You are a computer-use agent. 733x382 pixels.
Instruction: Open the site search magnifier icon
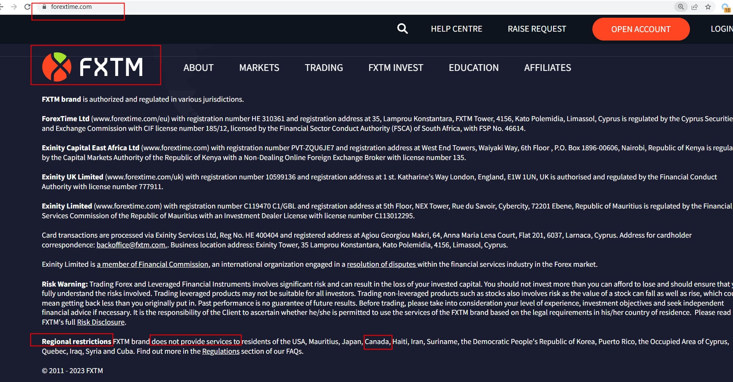pos(402,29)
